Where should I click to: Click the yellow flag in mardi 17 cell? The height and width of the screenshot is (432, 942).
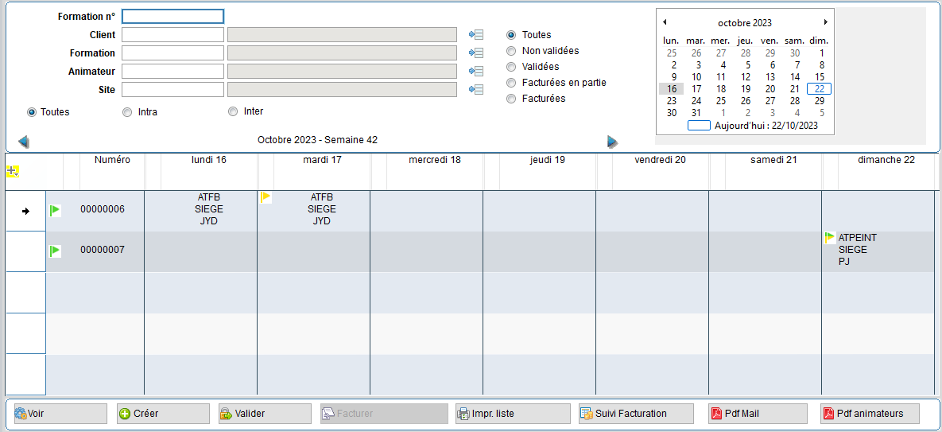pyautogui.click(x=266, y=197)
